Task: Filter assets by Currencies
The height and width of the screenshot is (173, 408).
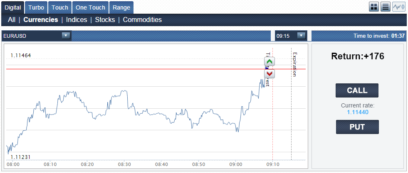Action: click(x=41, y=19)
